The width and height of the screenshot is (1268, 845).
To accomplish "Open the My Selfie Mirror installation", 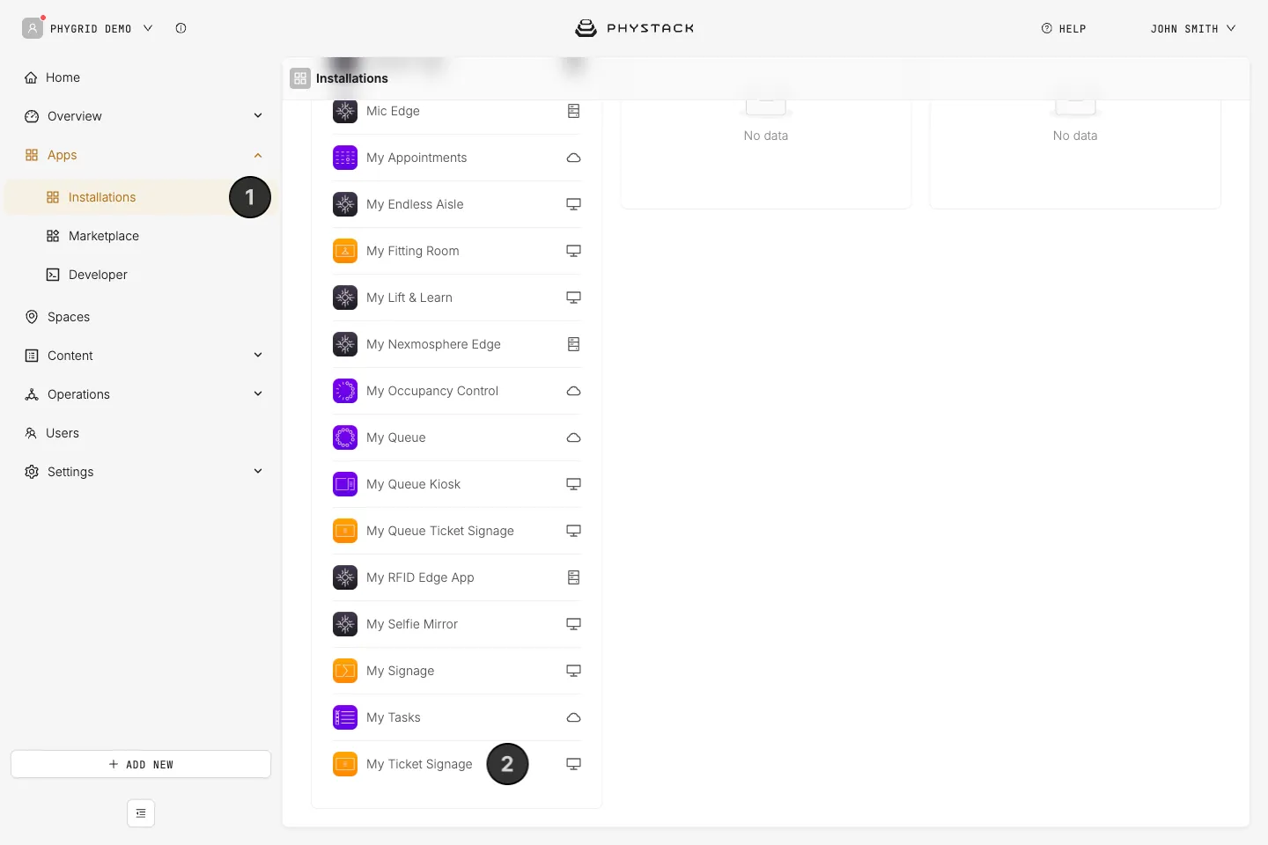I will [x=457, y=624].
